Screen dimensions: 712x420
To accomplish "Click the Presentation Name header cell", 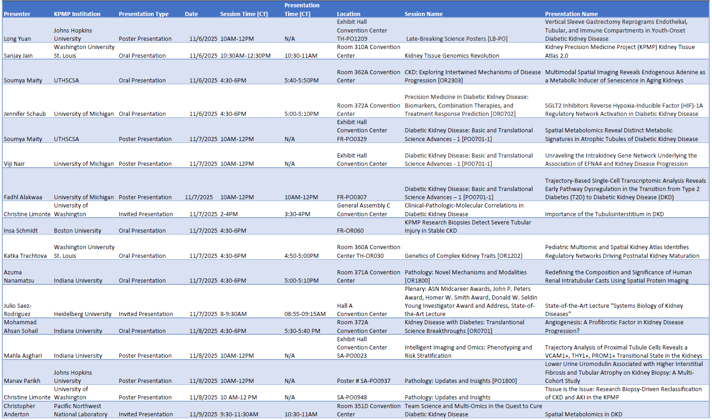I will point(571,14).
